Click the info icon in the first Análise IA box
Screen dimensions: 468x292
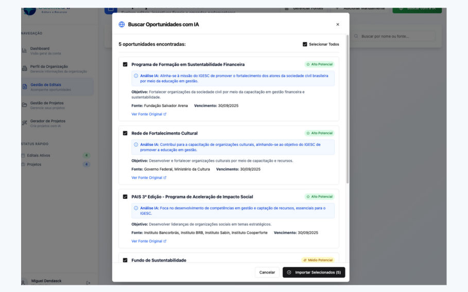(136, 76)
